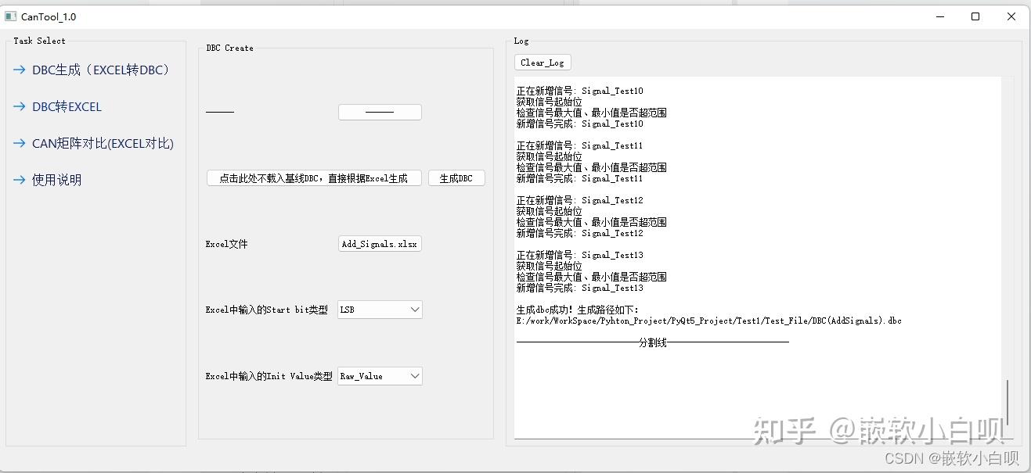Click the skip-baseline-DBC generation button
Screen dimensions: 1031x473
pyautogui.click(x=313, y=177)
